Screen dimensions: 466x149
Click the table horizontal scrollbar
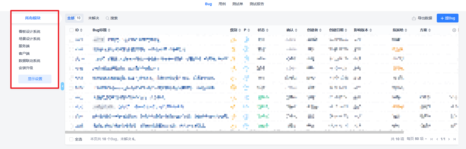[x=234, y=132]
